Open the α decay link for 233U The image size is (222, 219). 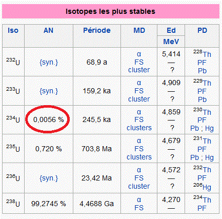point(139,83)
